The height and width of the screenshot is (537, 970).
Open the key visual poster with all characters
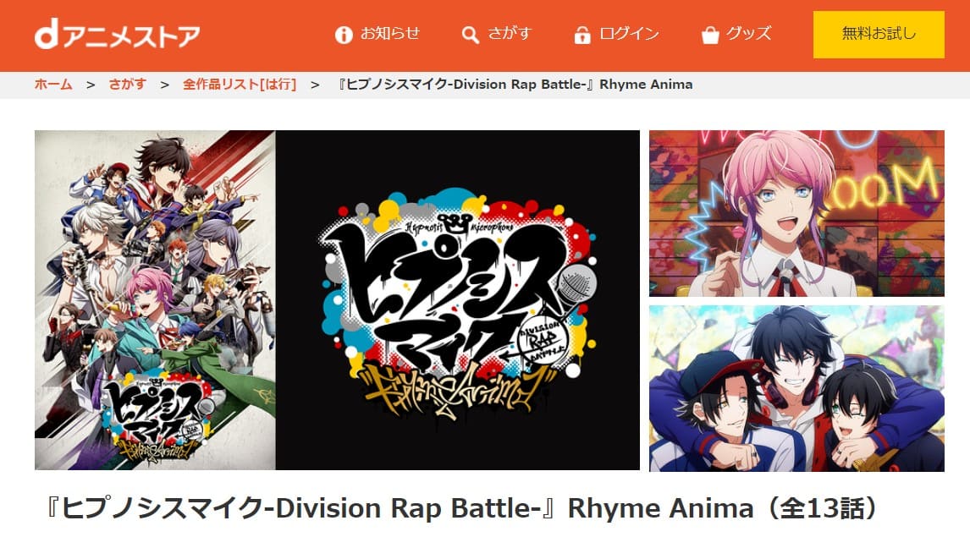click(155, 299)
